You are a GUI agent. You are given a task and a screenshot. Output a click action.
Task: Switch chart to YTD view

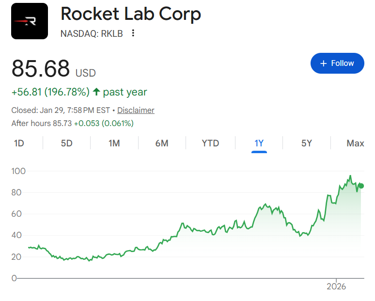pyautogui.click(x=210, y=143)
